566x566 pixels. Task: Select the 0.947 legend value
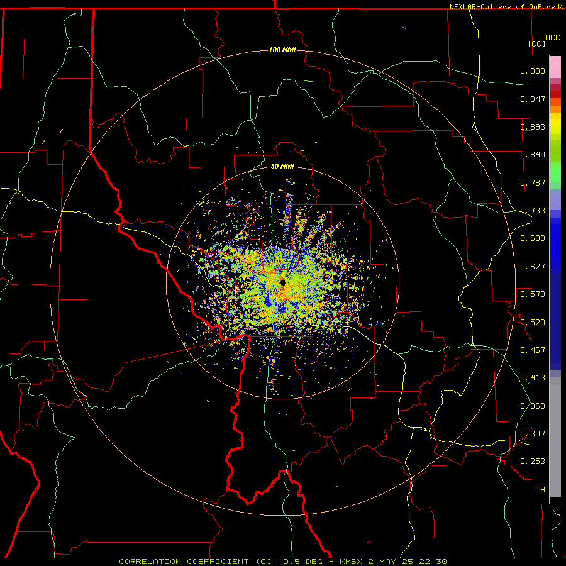click(533, 99)
